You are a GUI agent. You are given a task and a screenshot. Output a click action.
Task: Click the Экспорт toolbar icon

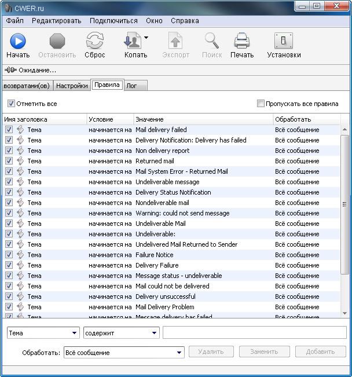(x=175, y=41)
